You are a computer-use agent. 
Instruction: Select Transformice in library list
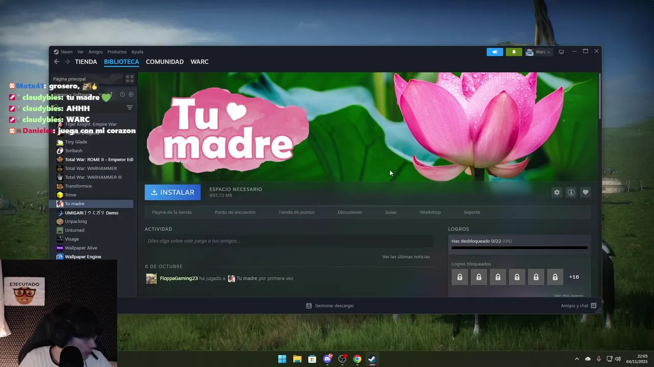78,186
